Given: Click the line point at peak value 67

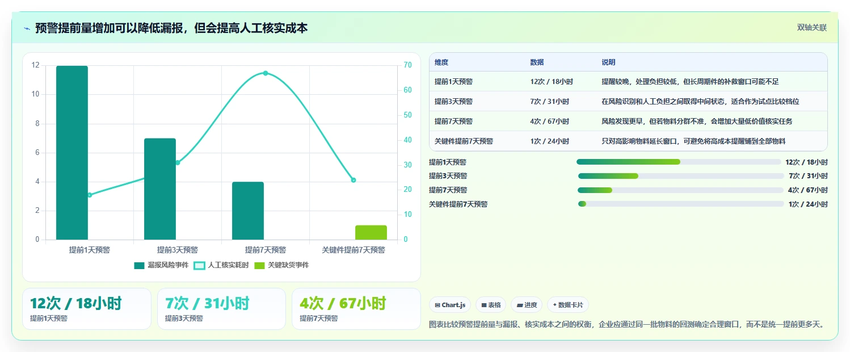Looking at the screenshot, I should tap(266, 73).
